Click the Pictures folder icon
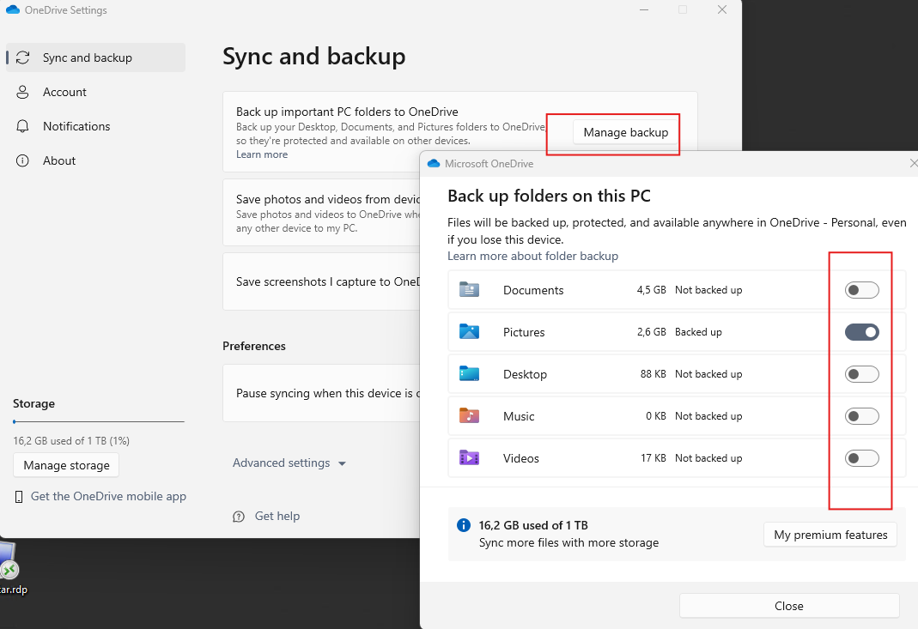 pos(469,332)
